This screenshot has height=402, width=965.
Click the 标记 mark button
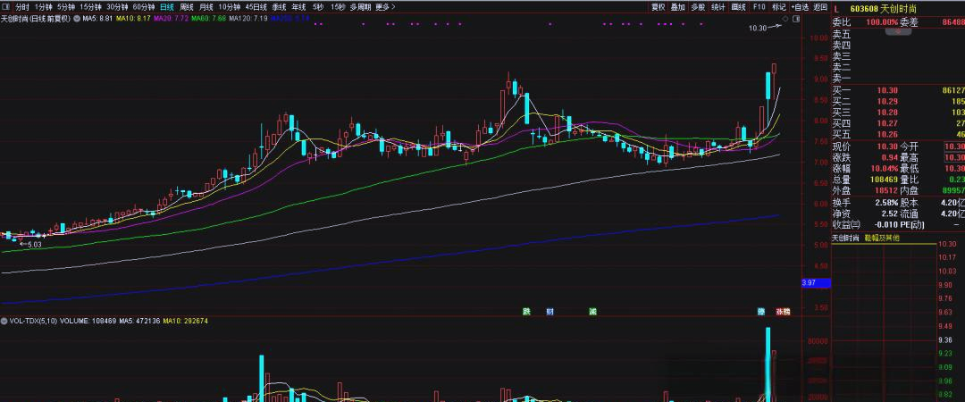[x=778, y=7]
